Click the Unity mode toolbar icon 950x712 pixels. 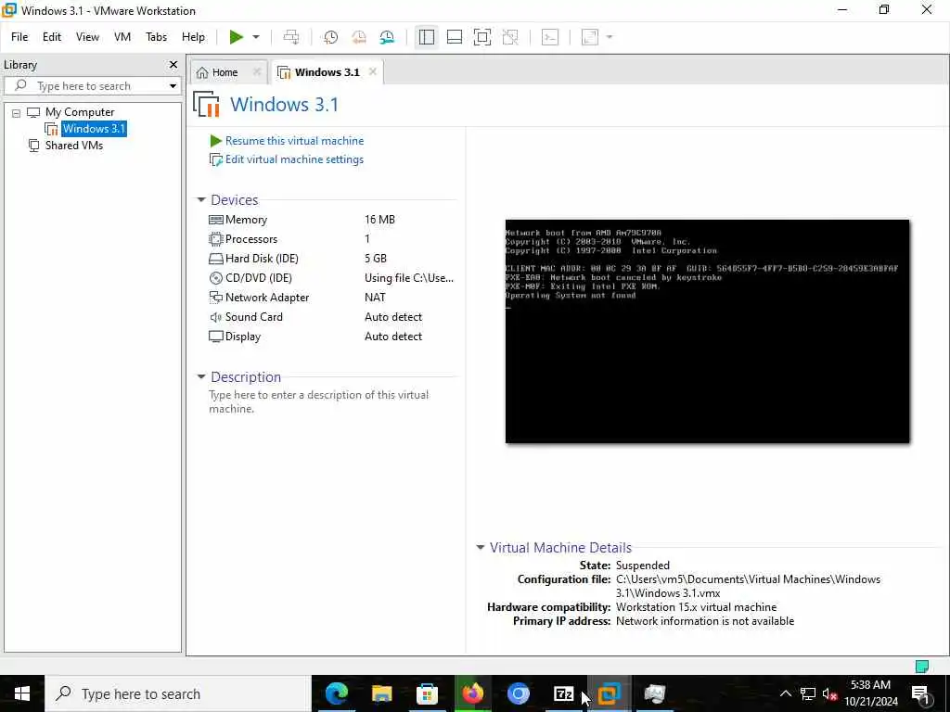(x=511, y=37)
